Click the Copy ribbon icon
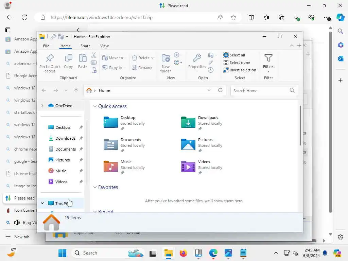This screenshot has height=261, width=348. pos(68,58)
